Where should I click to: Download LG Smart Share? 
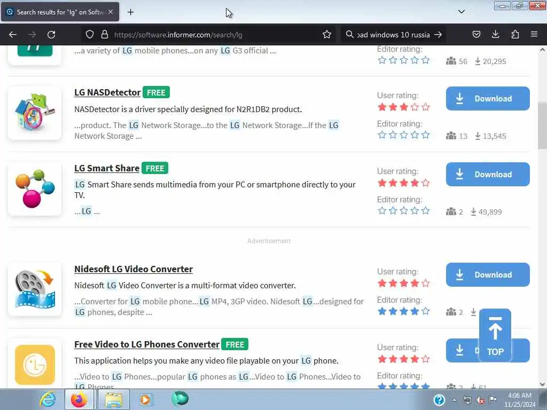tap(488, 175)
